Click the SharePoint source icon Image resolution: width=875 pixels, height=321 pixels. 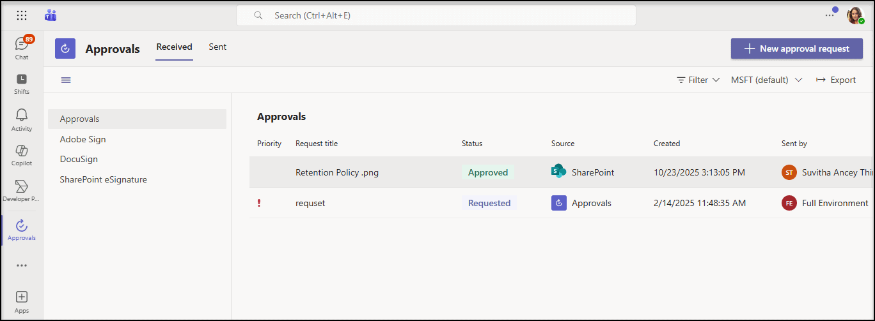coord(559,172)
